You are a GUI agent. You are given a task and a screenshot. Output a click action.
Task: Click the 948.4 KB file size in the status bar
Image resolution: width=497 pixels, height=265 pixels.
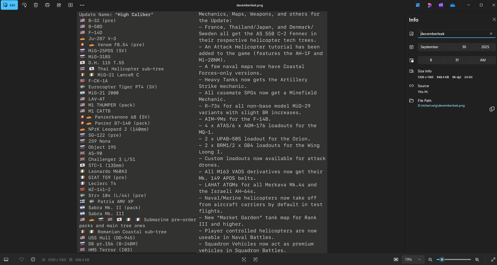[82, 260]
